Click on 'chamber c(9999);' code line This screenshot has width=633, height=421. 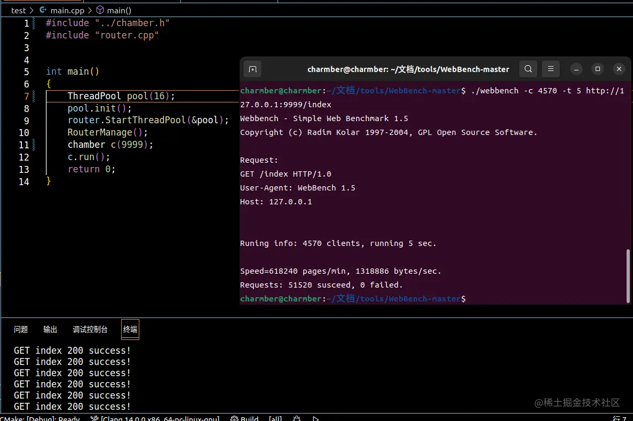(110, 145)
